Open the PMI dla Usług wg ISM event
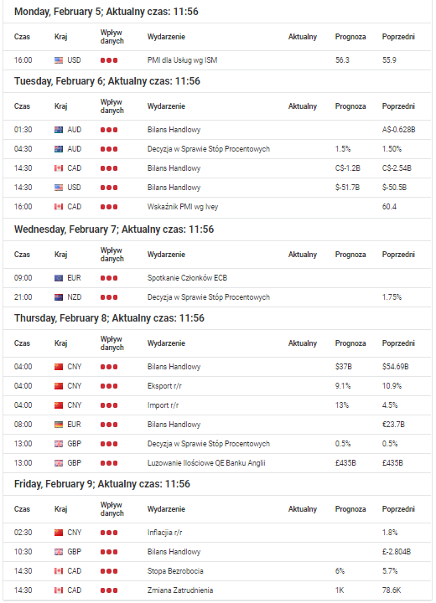This screenshot has width=436, height=603. (x=182, y=60)
